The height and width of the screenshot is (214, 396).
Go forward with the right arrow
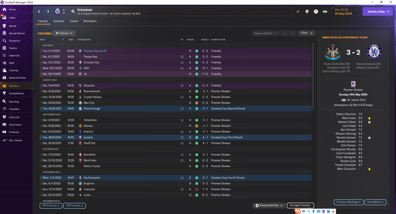(x=48, y=12)
